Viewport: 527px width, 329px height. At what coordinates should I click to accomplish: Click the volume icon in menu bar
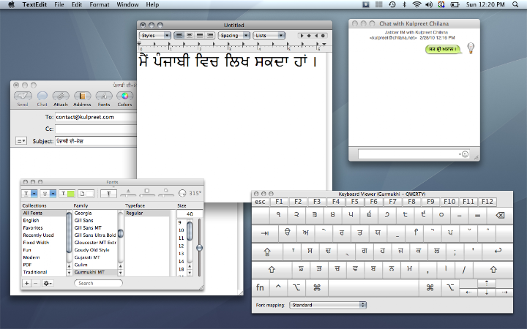429,4
